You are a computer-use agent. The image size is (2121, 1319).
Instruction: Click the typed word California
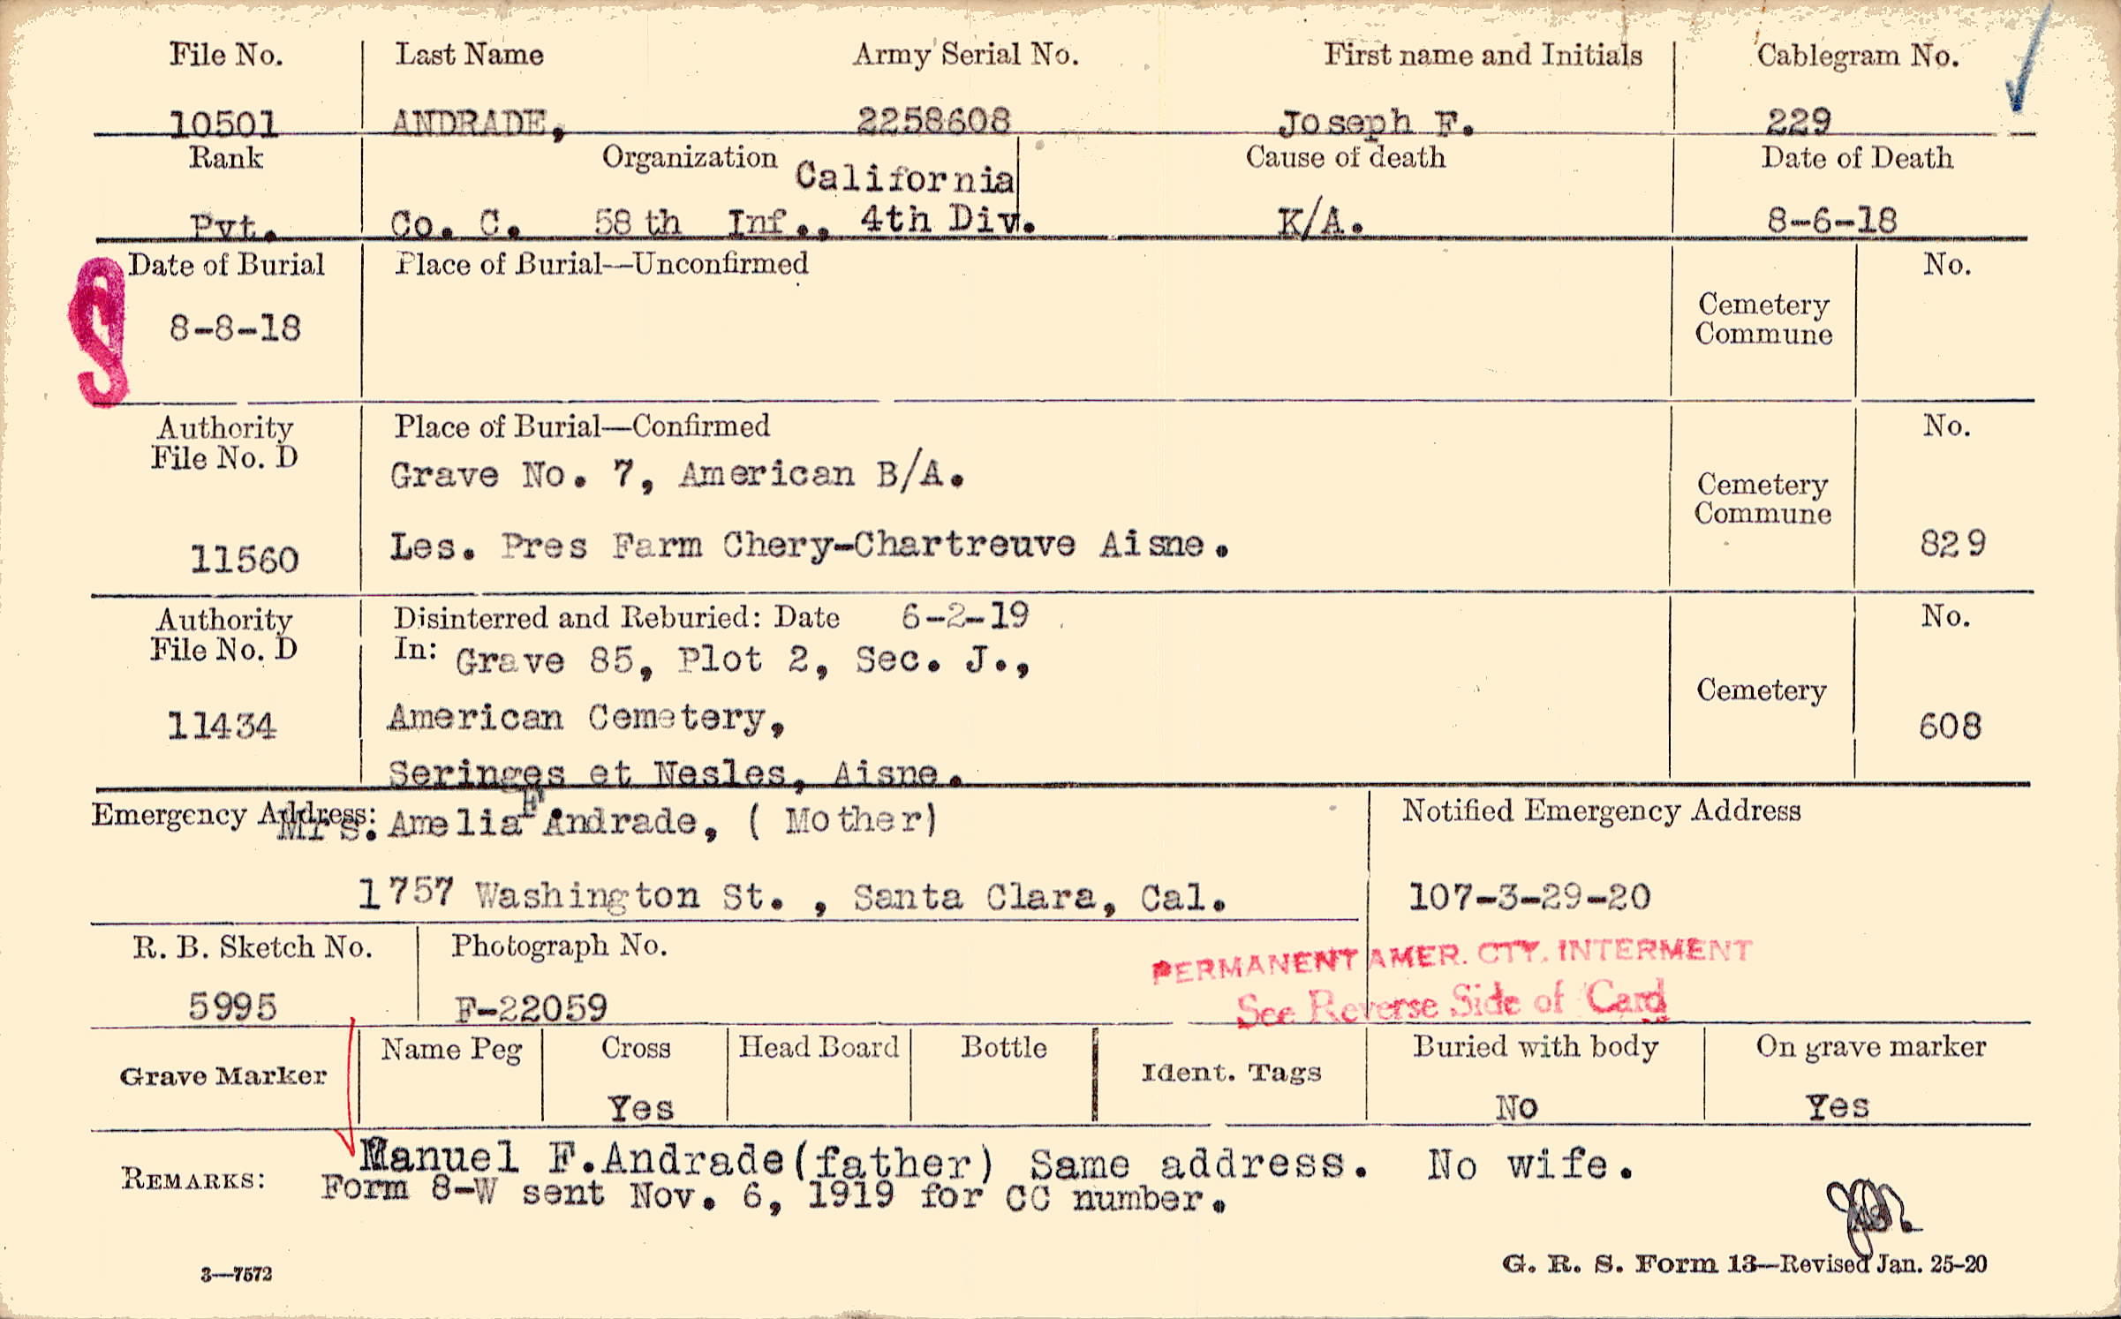click(903, 178)
